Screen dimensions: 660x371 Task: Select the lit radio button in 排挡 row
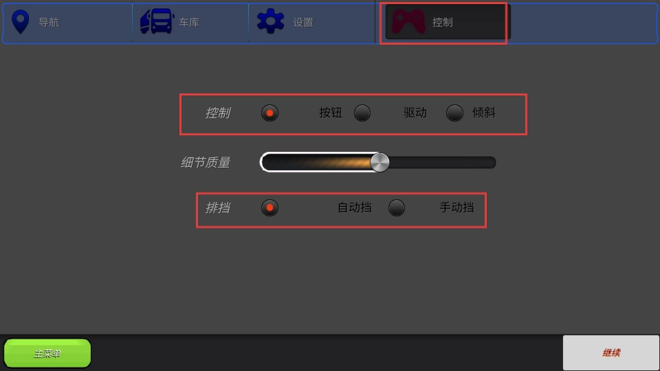click(x=269, y=207)
